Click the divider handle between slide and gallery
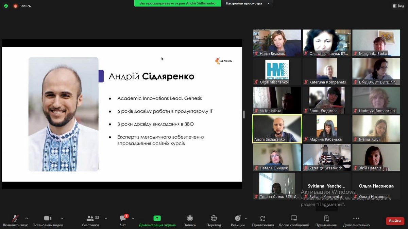This screenshot has width=408, height=229. (244, 115)
